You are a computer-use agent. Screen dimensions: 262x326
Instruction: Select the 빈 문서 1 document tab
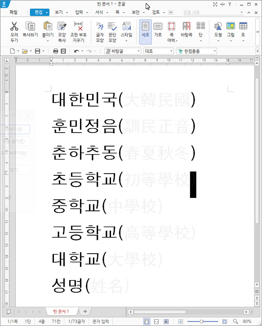pyautogui.click(x=61, y=312)
